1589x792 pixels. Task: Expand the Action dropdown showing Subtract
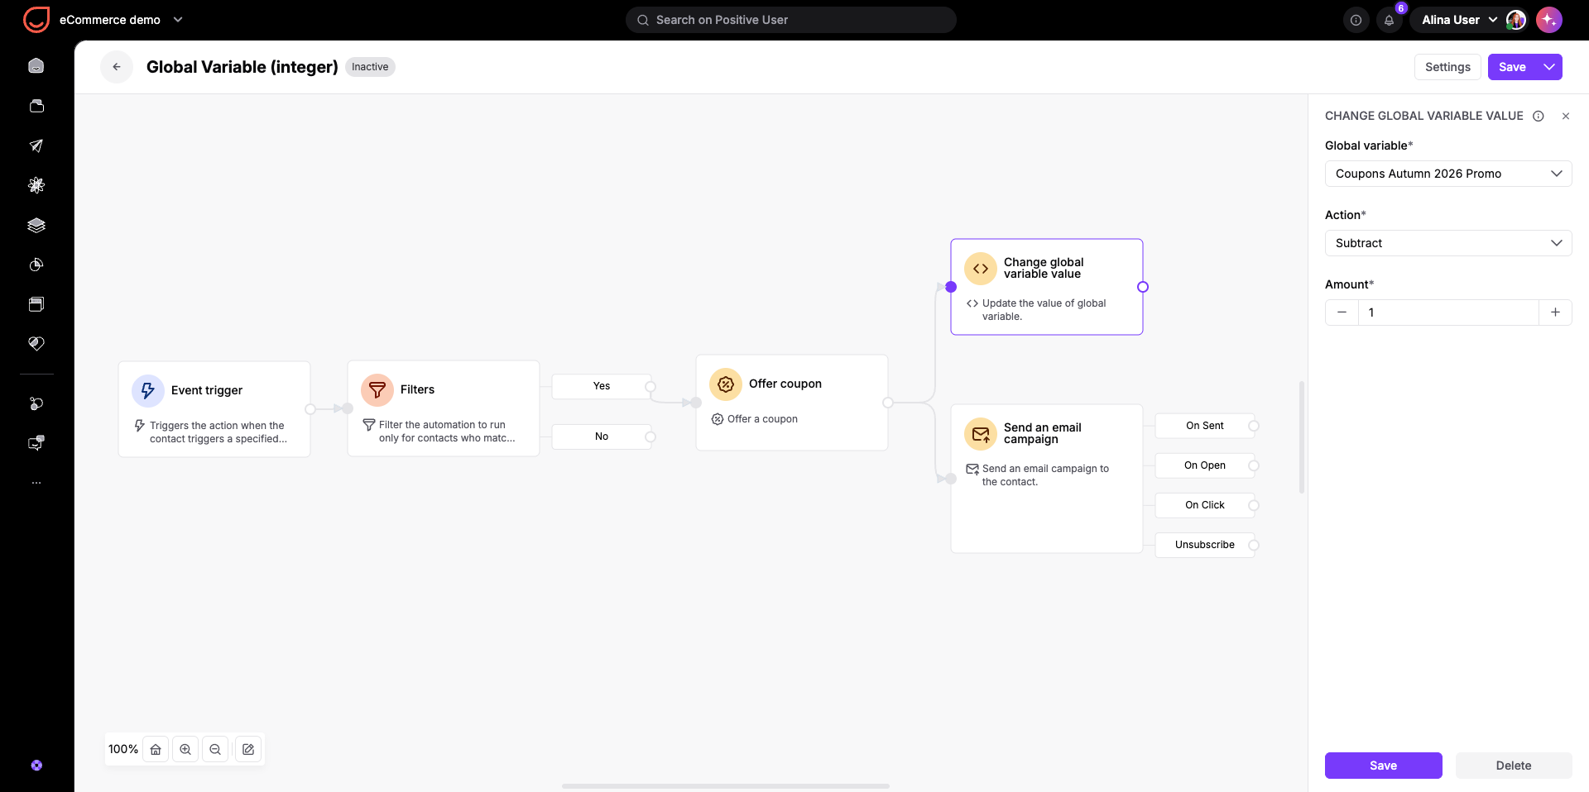1448,243
